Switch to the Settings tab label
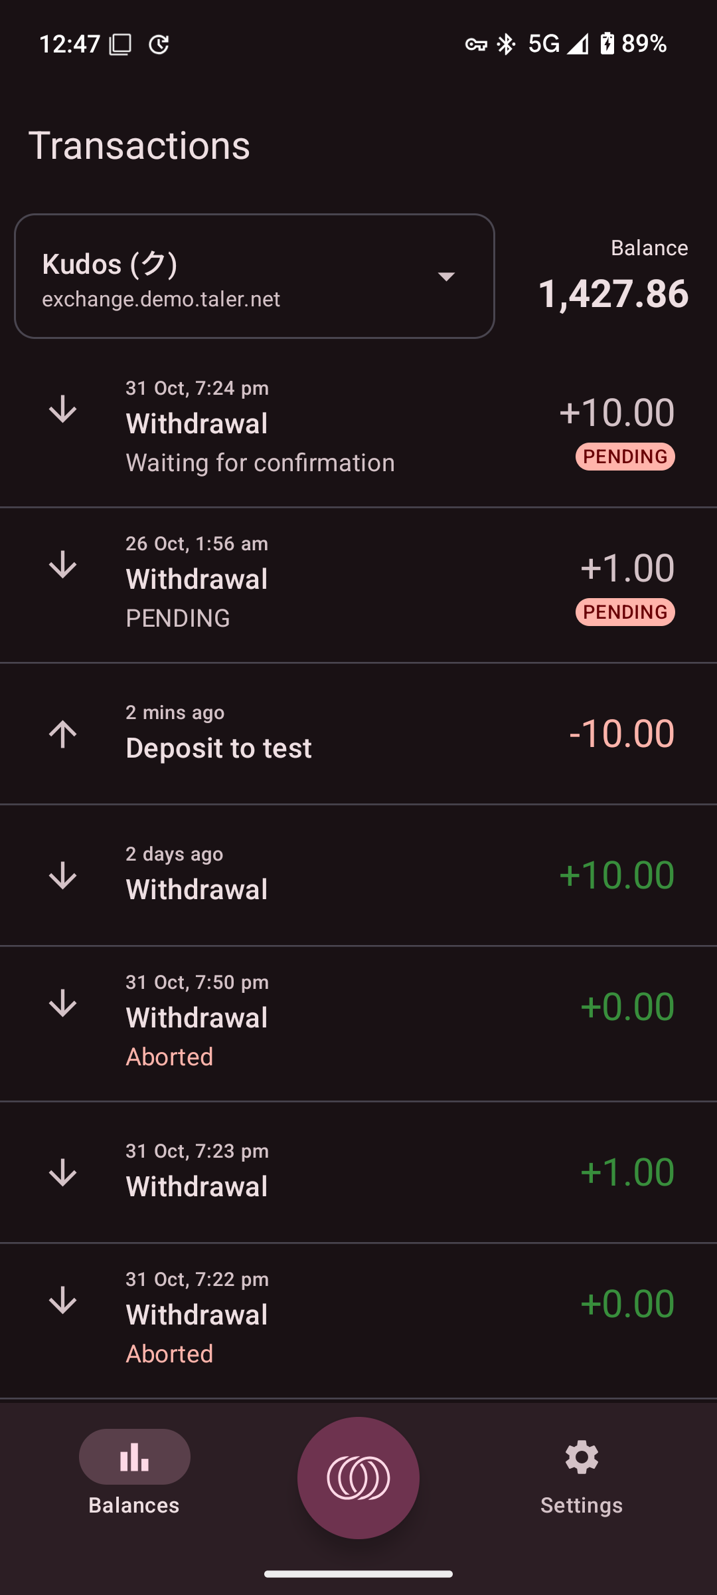 582,1505
